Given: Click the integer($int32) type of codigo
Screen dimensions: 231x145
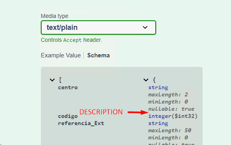Looking at the screenshot, I should [173, 116].
